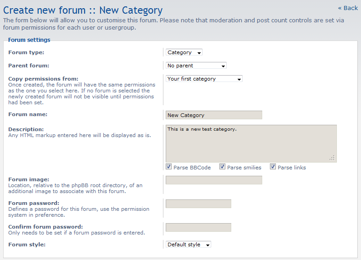Screen dimensions: 361x260
Task: Click the Confirm forum password field
Action: [x=198, y=228]
